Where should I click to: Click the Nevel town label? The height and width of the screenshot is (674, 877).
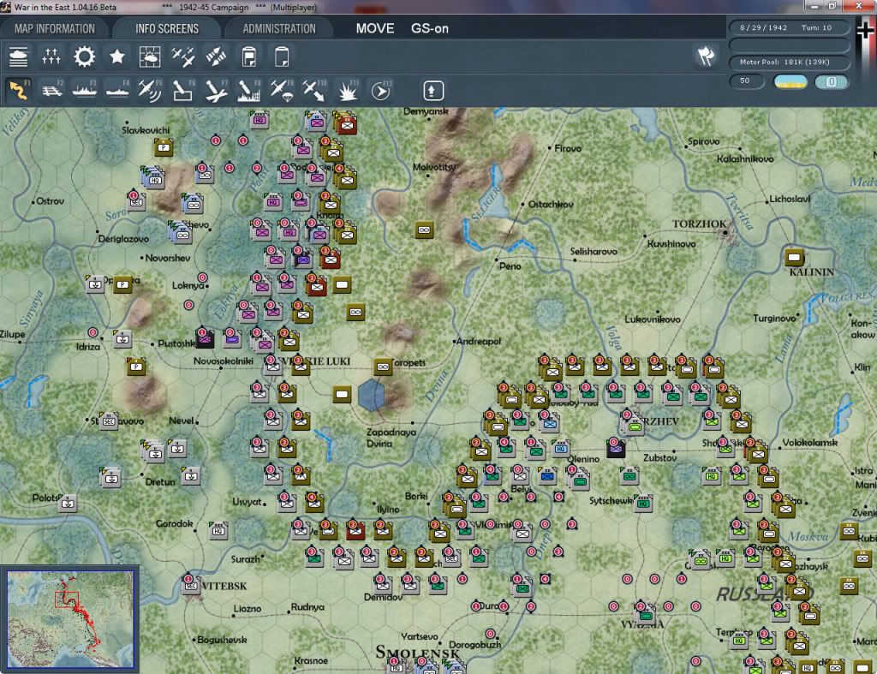click(182, 420)
